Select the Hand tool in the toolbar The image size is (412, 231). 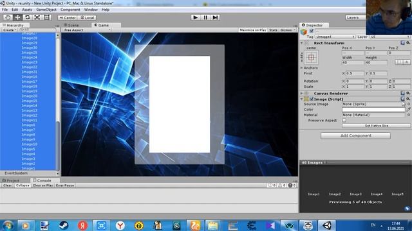coord(8,17)
